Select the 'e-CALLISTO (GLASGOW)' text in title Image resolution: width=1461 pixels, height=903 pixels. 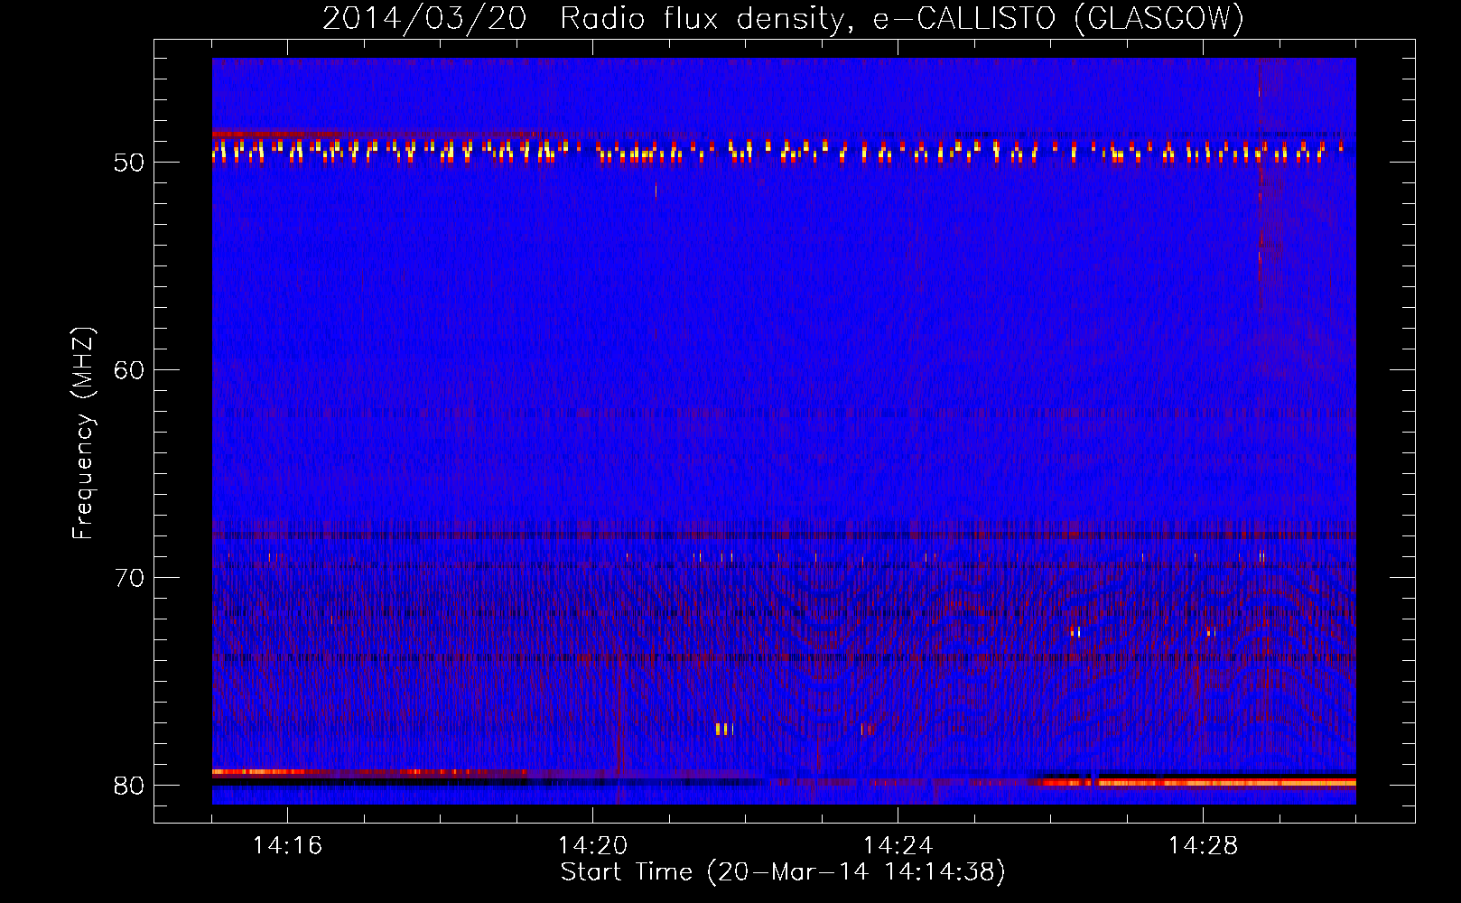1059,19
